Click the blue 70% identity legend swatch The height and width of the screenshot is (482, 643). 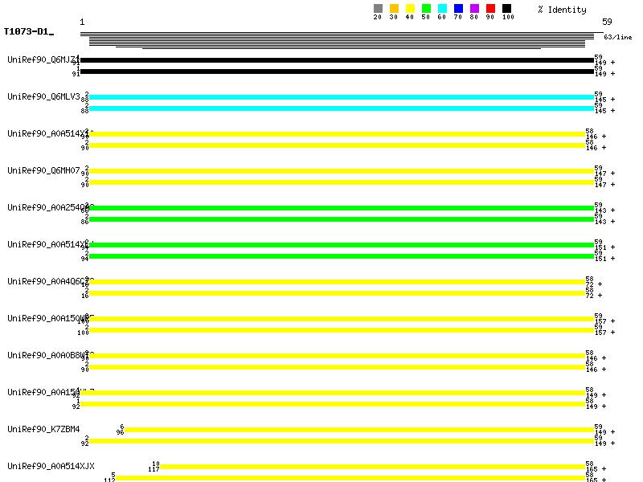click(458, 9)
